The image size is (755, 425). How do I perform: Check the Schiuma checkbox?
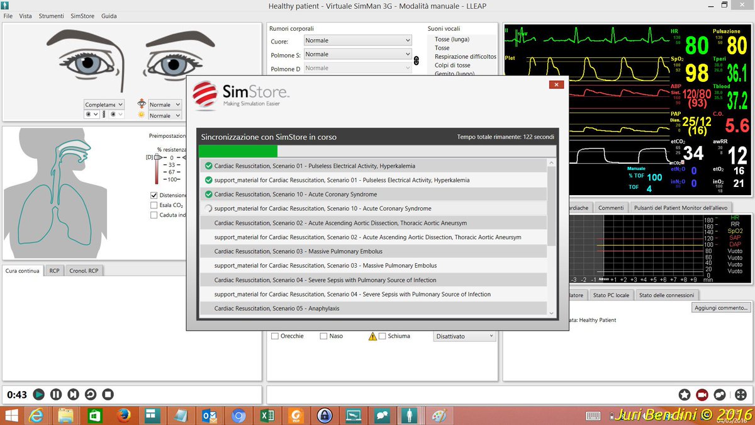point(383,336)
